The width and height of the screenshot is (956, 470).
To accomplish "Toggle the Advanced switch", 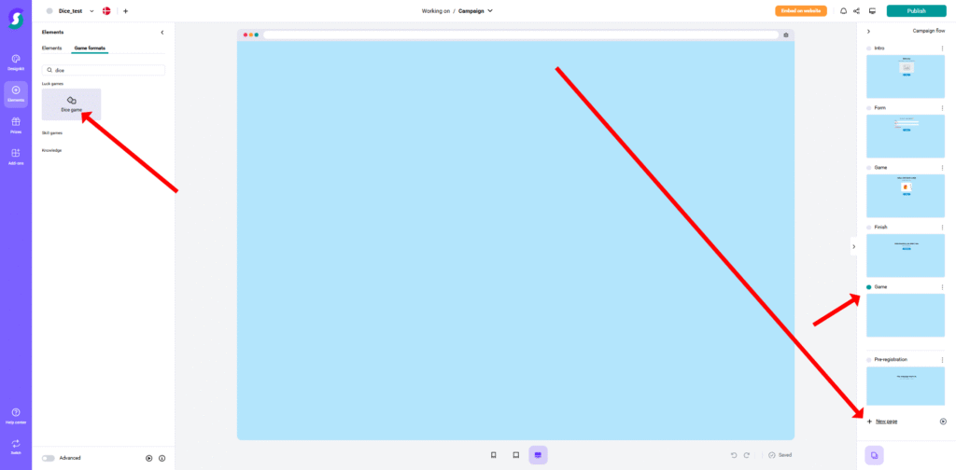I will click(x=48, y=458).
